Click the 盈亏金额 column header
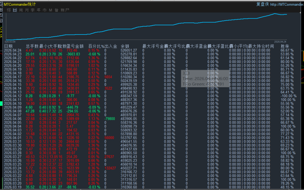This screenshot has width=304, height=190. pyautogui.click(x=75, y=46)
